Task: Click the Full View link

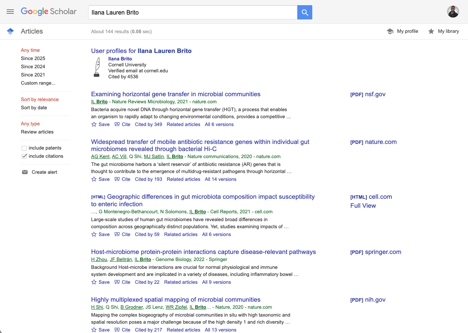Action: (363, 206)
